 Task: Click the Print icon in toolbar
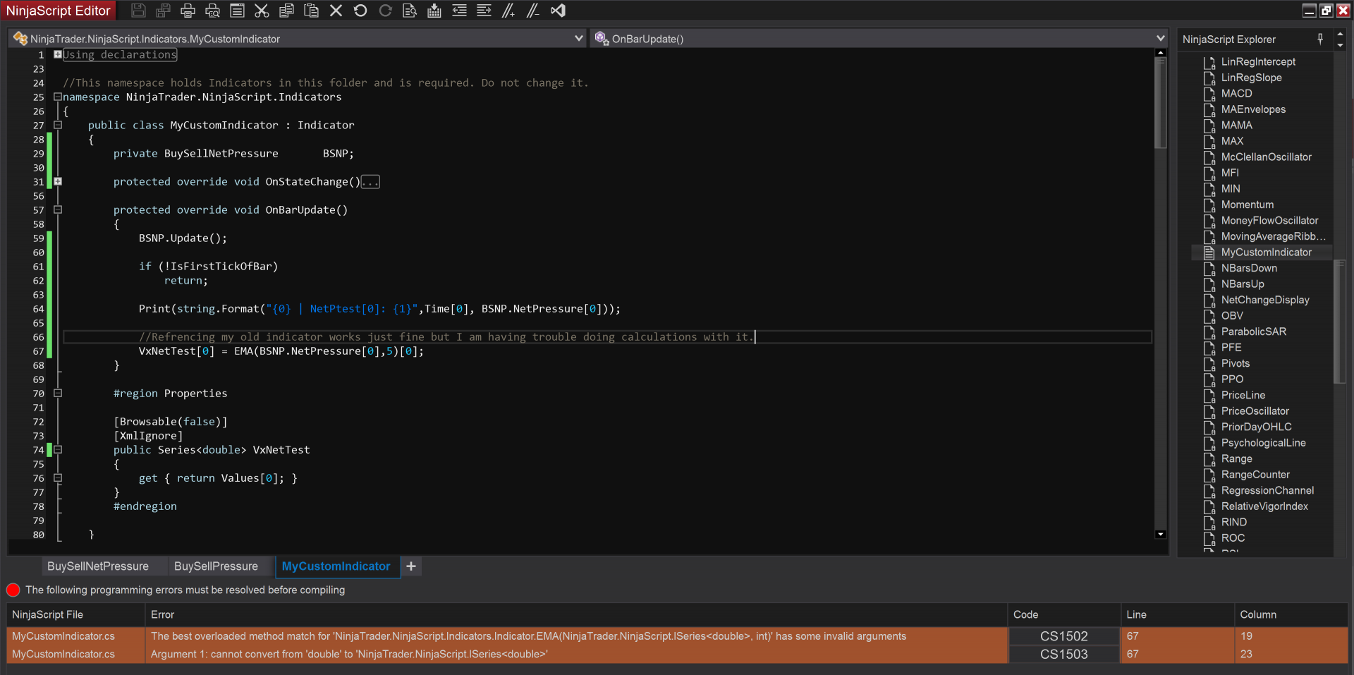click(x=188, y=11)
